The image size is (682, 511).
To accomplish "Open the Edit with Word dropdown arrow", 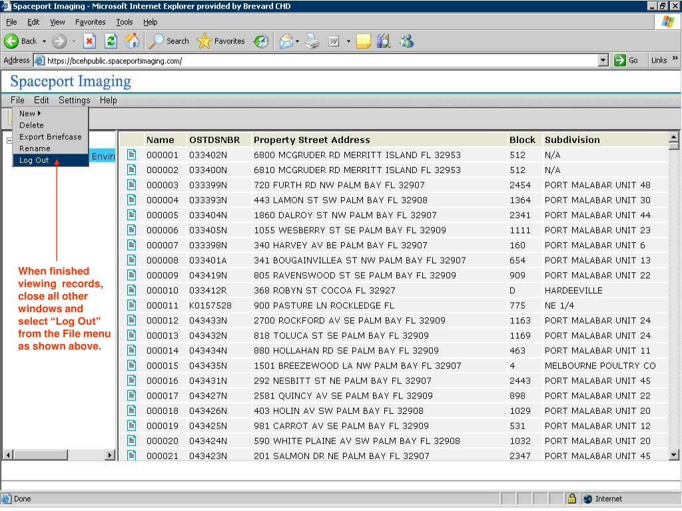I will click(x=348, y=41).
